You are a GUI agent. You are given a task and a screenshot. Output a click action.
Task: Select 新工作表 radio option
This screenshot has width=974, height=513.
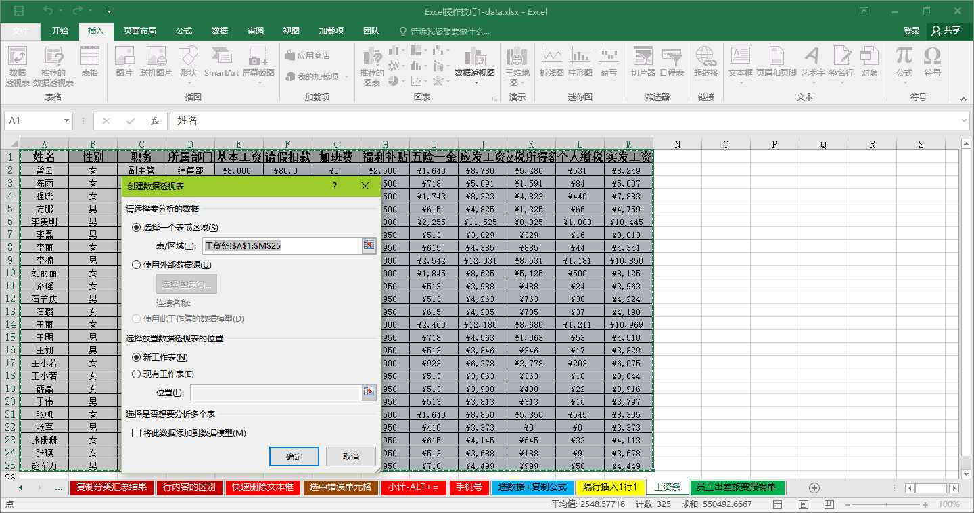click(x=136, y=357)
